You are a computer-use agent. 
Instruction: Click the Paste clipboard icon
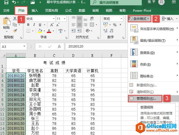point(6,21)
